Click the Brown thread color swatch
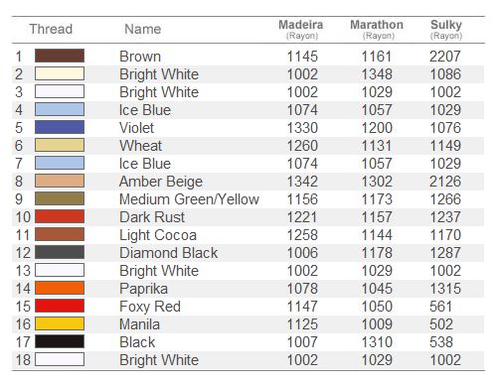 coord(60,56)
